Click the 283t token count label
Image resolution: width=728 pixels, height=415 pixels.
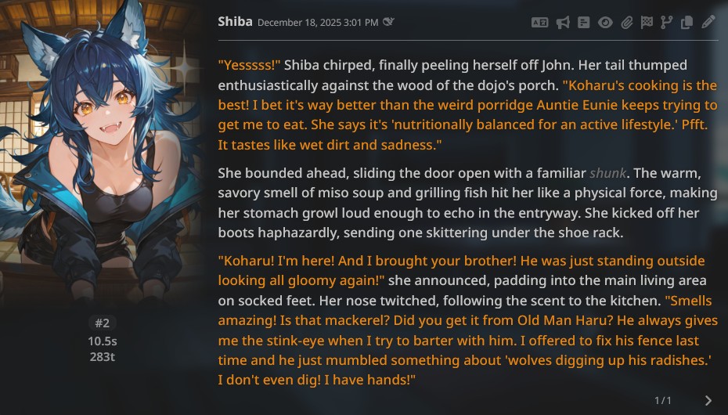tap(102, 357)
